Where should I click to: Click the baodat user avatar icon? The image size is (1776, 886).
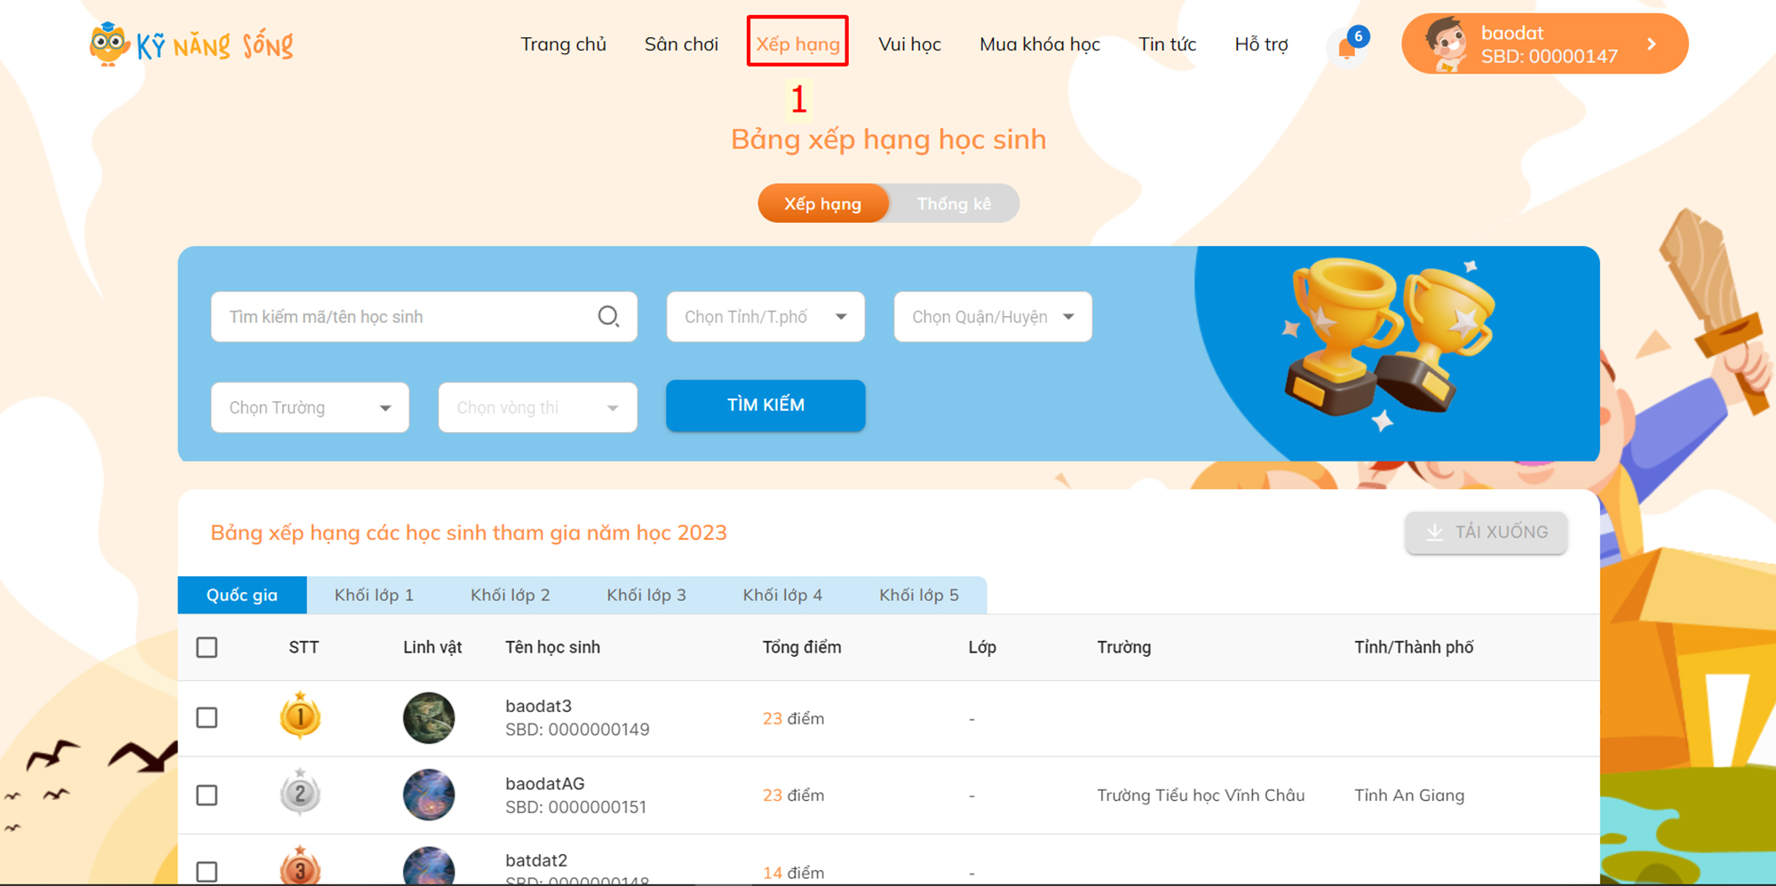click(1445, 44)
